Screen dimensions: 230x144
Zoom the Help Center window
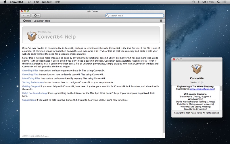point(28,11)
